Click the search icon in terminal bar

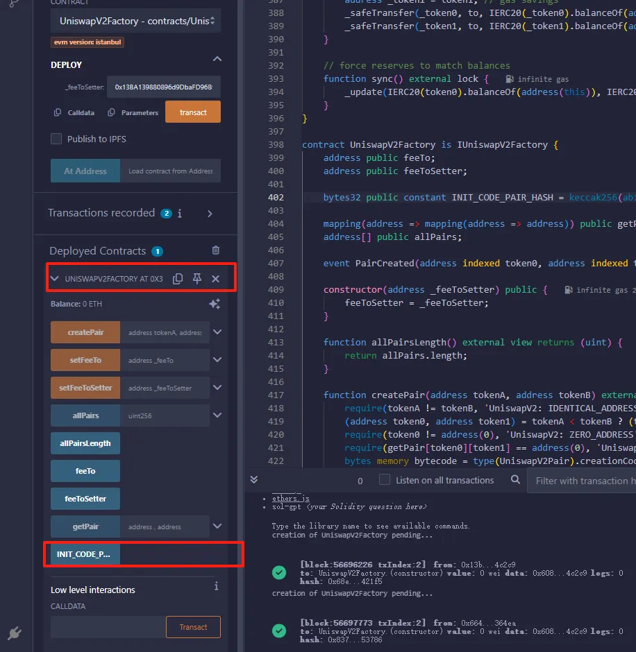pos(515,480)
